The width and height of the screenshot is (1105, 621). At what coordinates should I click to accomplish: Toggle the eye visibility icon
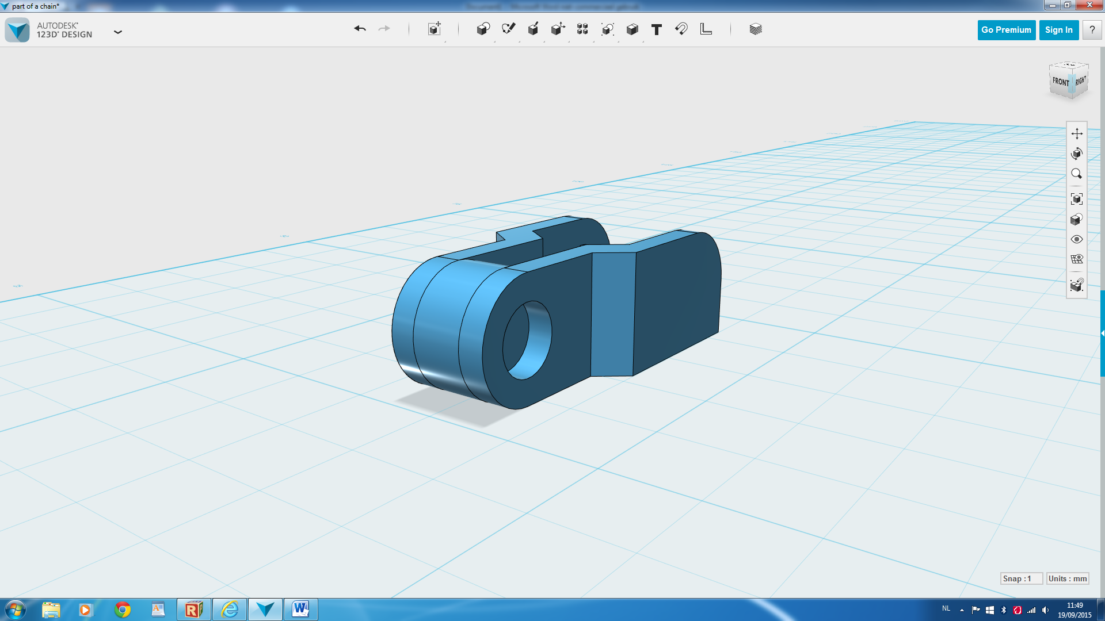[1077, 239]
